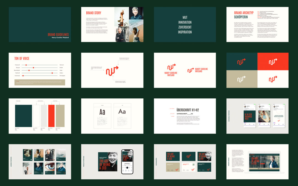Tap the share icon on third Instagram phone
The width and height of the screenshot is (298, 186).
point(283,124)
